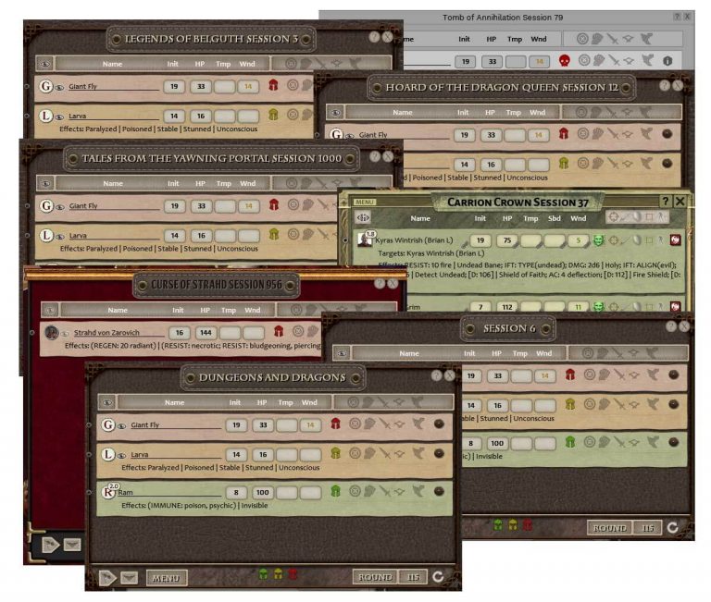Toggle global visibility eye in Legends of Belguth header
The width and height of the screenshot is (711, 602).
pos(44,64)
